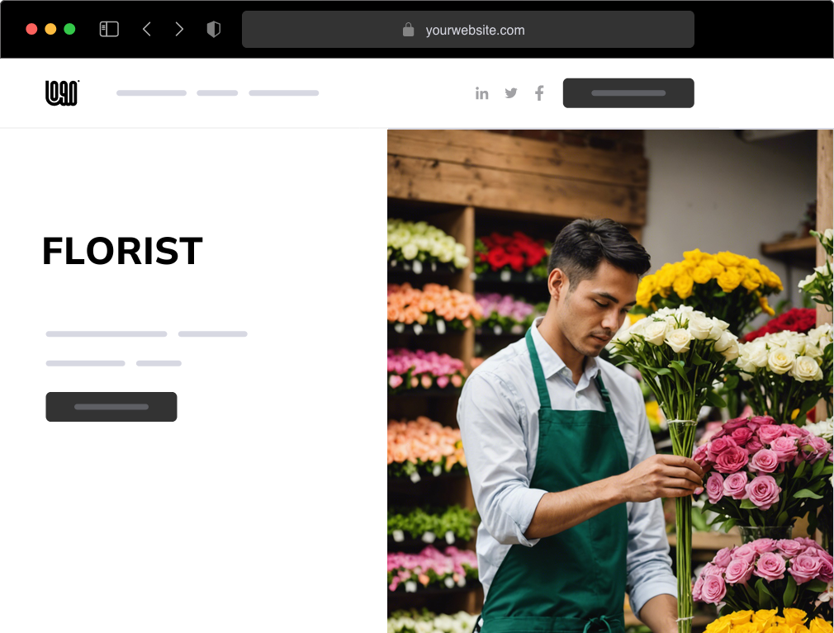Viewport: 834px width, 633px height.
Task: Open the first navigation menu item
Action: pyautogui.click(x=151, y=93)
